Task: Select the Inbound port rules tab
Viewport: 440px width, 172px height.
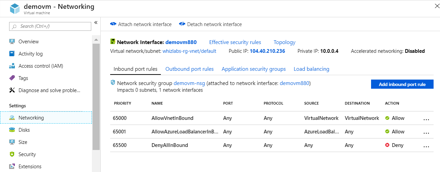Action: pos(136,69)
